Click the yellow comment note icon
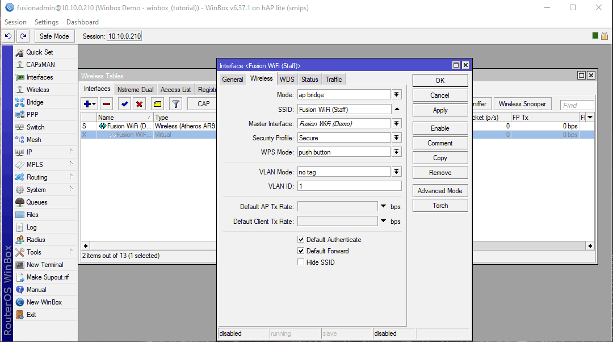 tap(158, 104)
